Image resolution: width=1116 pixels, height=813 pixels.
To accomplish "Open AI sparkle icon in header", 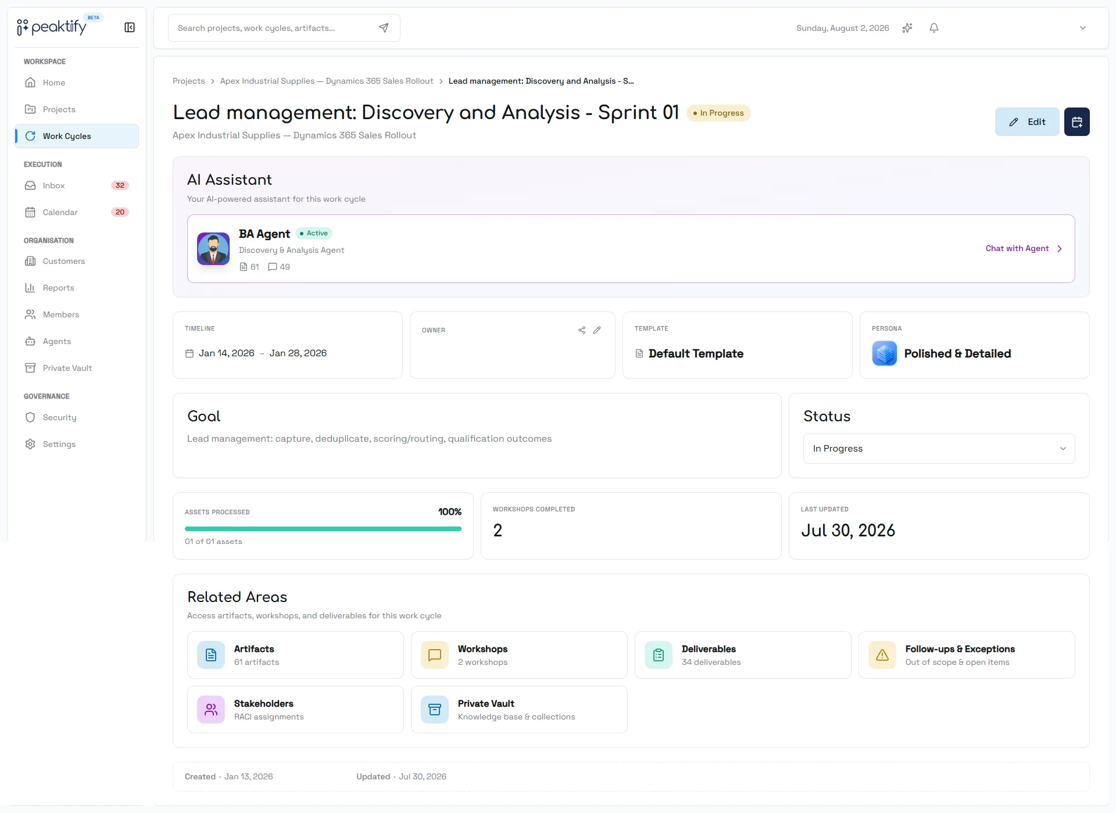I will click(x=907, y=28).
